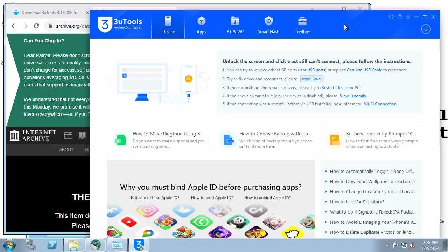Click the Restart iDevice link
448x252 pixels.
coord(335,88)
